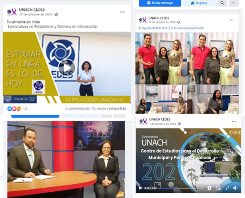Click the blue Like reaction icon
Image resolution: width=245 pixels, height=198 pixels.
click(10, 109)
